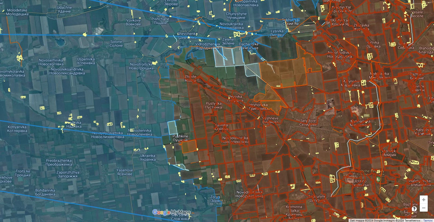The height and width of the screenshot is (222, 434).
Task: Click the Zhovte village label
Action: tap(190, 78)
